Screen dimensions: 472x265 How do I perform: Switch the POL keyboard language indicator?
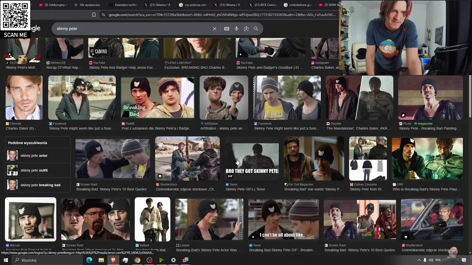438,260
